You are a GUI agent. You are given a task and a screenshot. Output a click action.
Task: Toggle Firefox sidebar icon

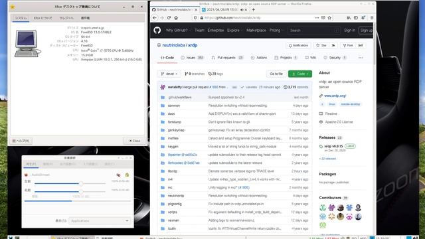coord(356,18)
